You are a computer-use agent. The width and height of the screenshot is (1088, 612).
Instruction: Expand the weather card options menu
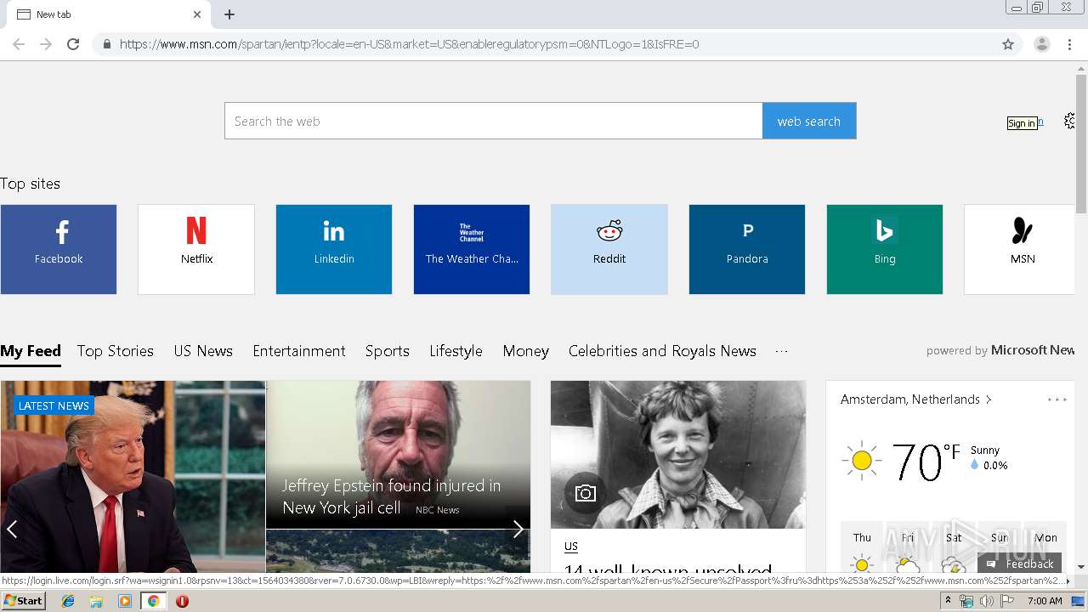click(x=1057, y=399)
